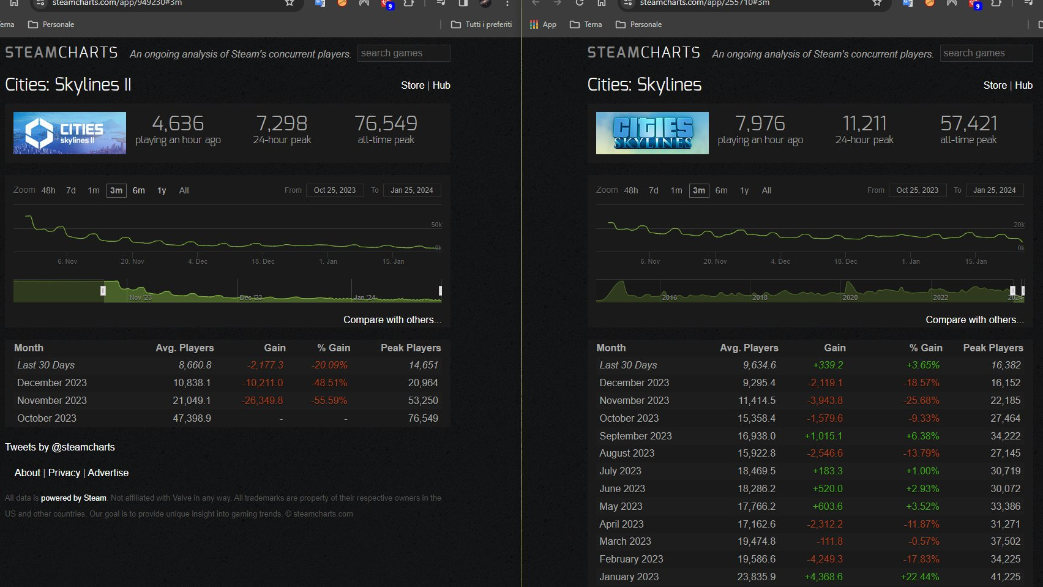
Task: Open the Advertise footer link
Action: 108,473
